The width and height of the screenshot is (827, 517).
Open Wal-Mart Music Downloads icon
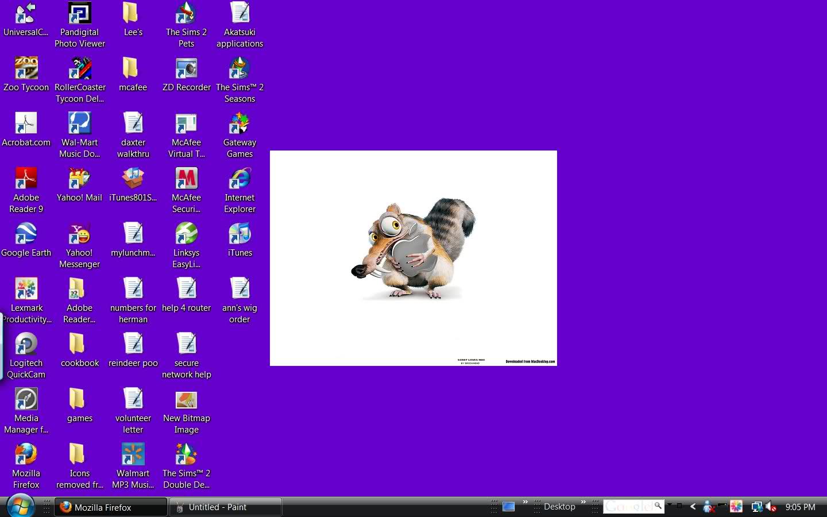[x=79, y=135]
